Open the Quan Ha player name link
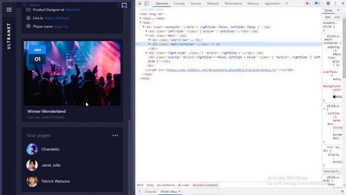346x195 pixels. (61, 27)
